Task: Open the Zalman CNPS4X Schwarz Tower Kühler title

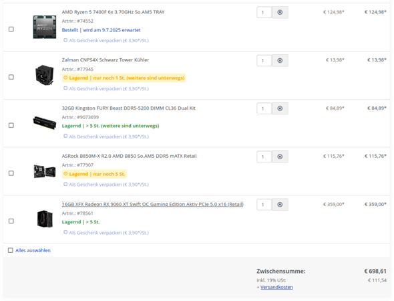Action: coord(106,60)
